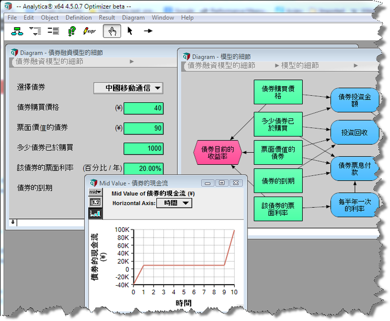Click the object window lines icon
The image size is (390, 321).
[x=54, y=31]
